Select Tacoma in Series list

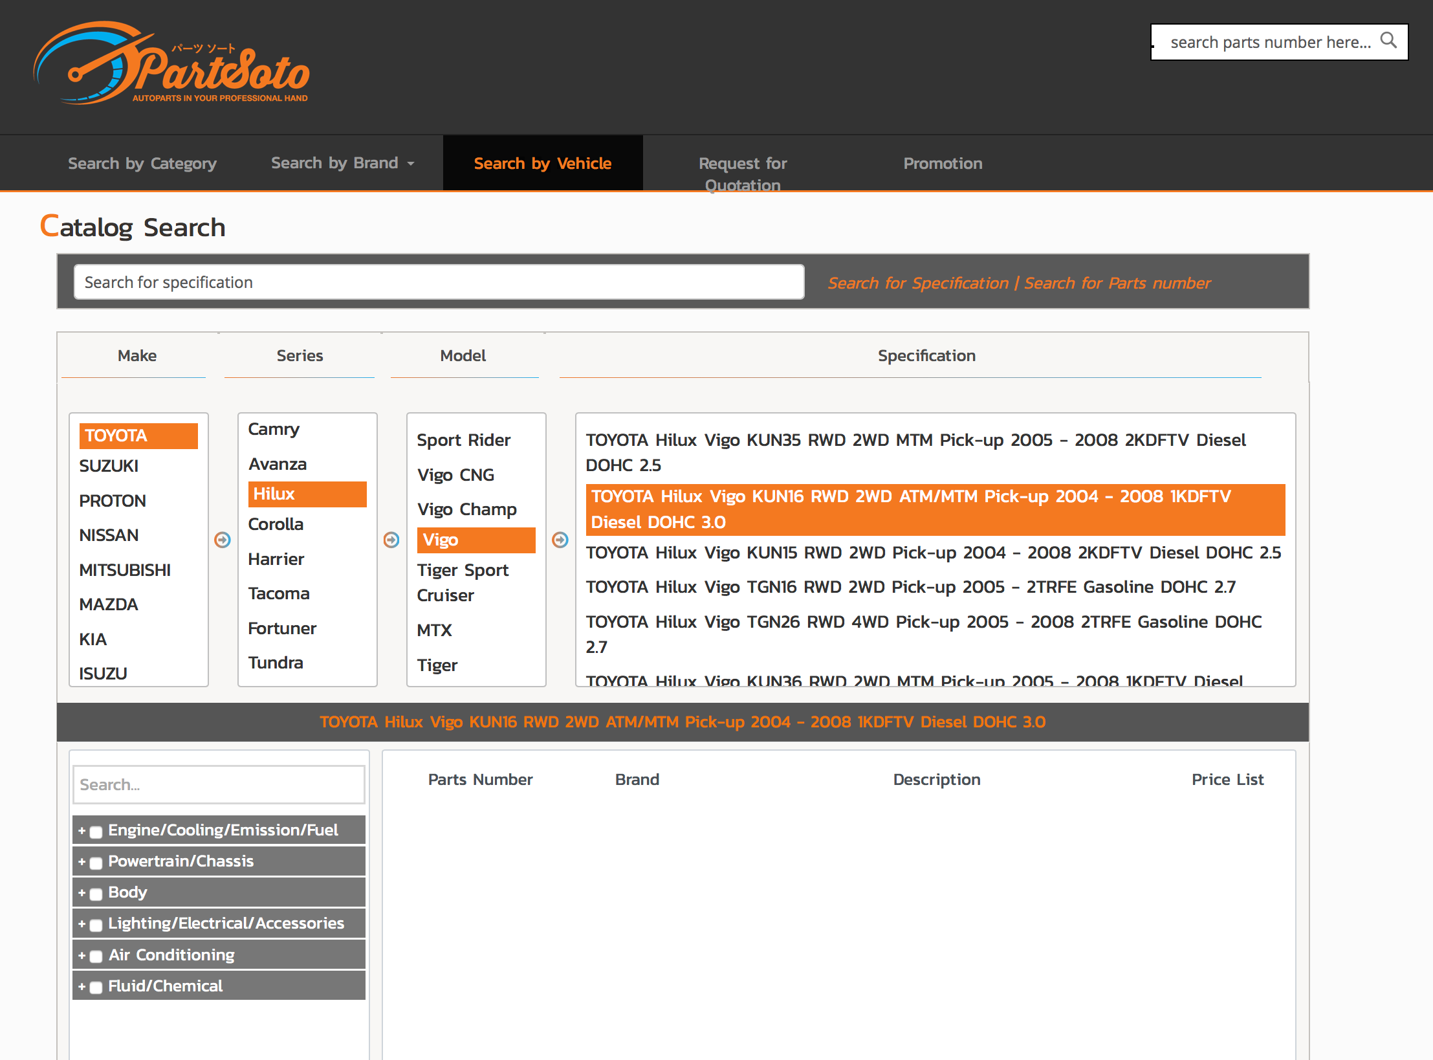(279, 593)
